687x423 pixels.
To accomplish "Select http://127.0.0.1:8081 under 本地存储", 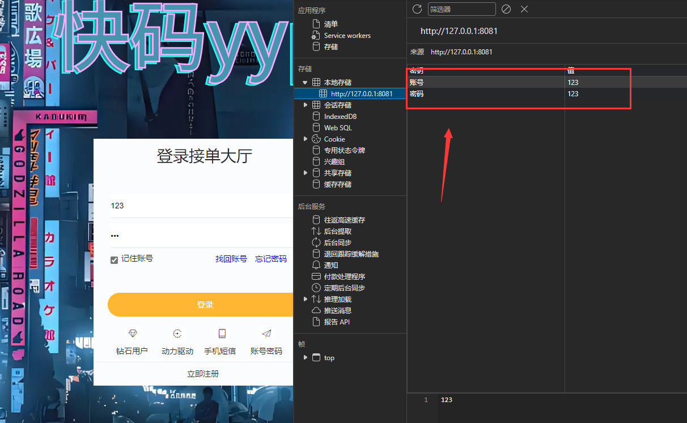I will point(362,94).
